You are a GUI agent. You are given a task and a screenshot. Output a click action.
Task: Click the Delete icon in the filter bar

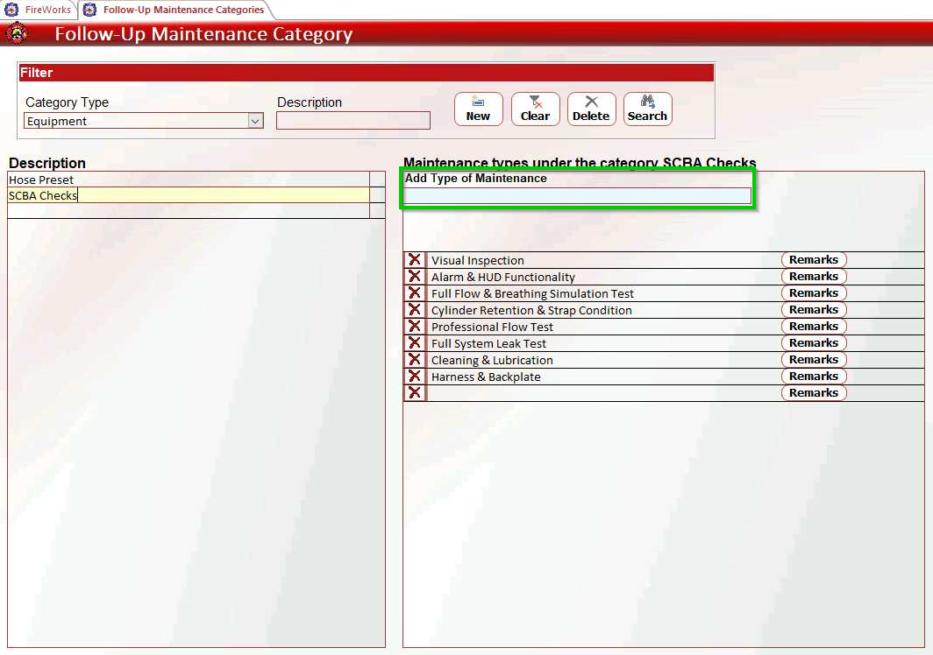pos(591,102)
